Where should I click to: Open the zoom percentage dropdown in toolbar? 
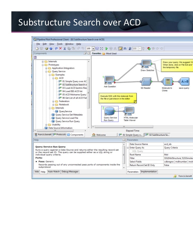(x=93, y=49)
